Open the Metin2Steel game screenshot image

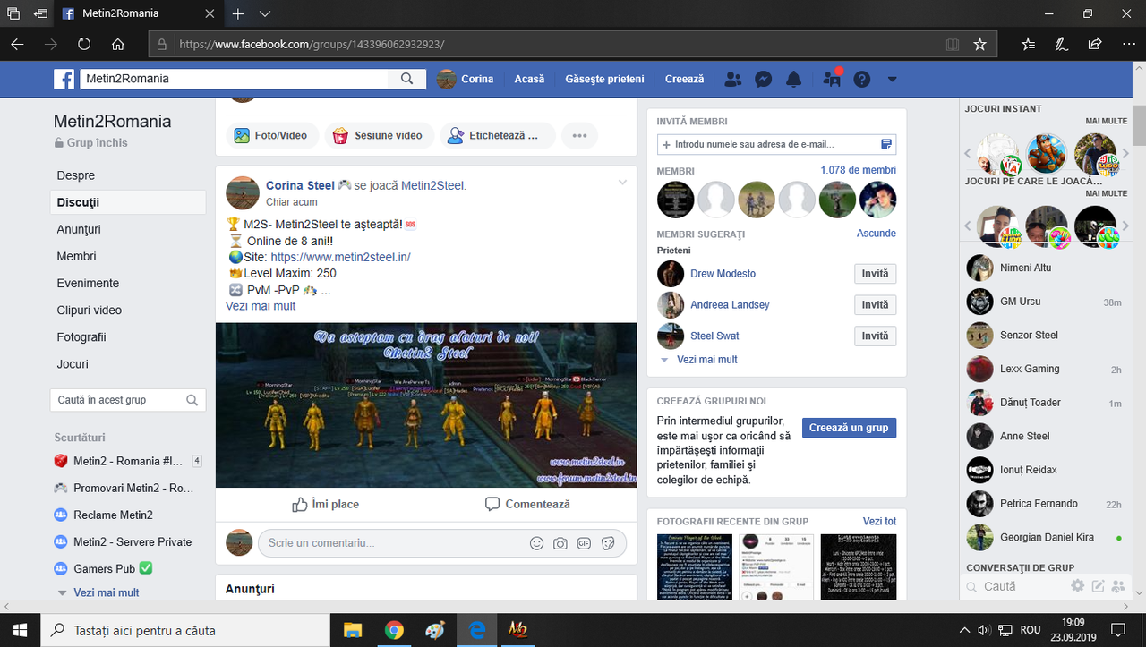426,405
